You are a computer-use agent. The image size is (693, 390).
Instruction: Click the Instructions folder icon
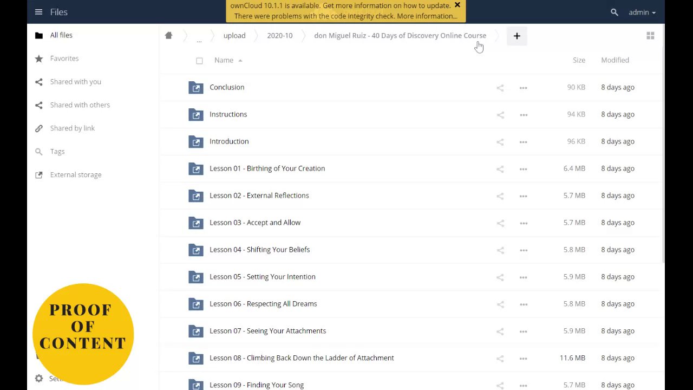click(195, 114)
